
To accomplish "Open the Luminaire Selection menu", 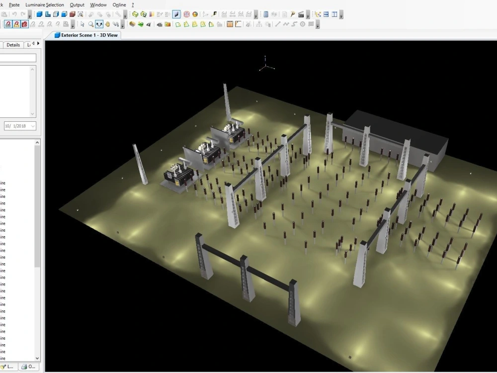I will coord(45,5).
